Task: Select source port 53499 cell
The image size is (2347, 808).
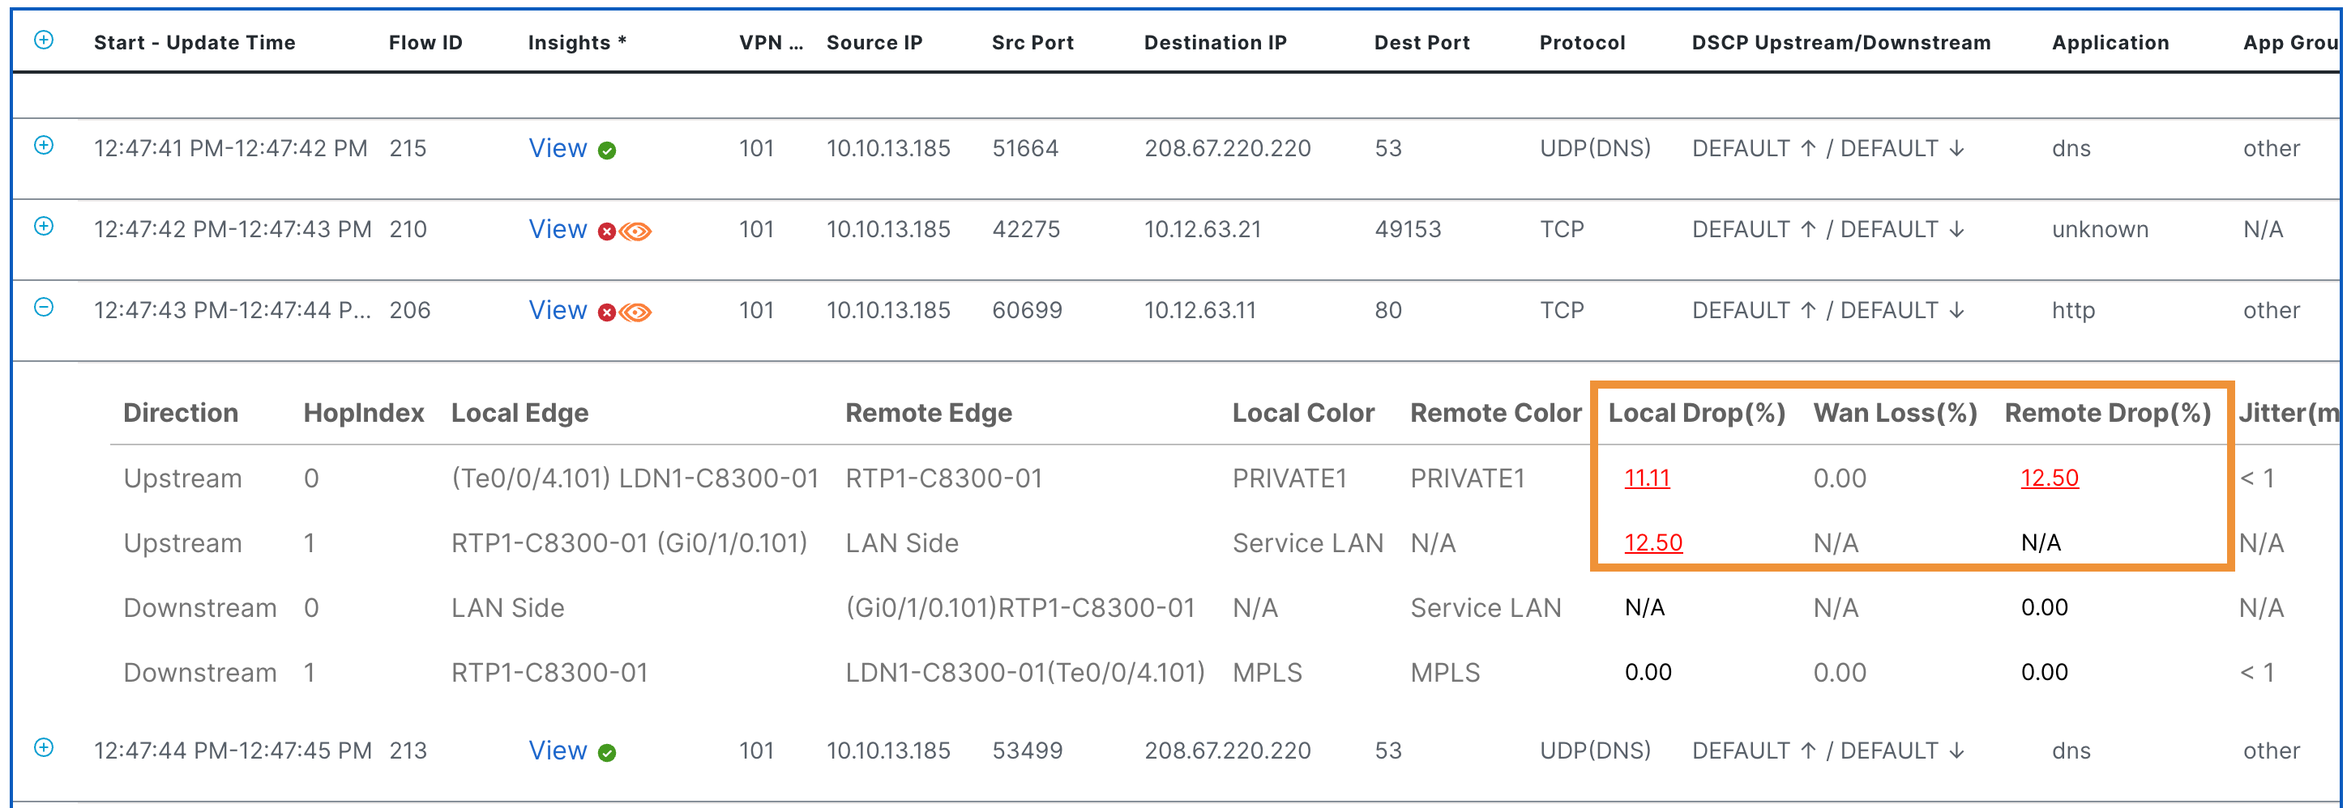Action: coord(1027,751)
